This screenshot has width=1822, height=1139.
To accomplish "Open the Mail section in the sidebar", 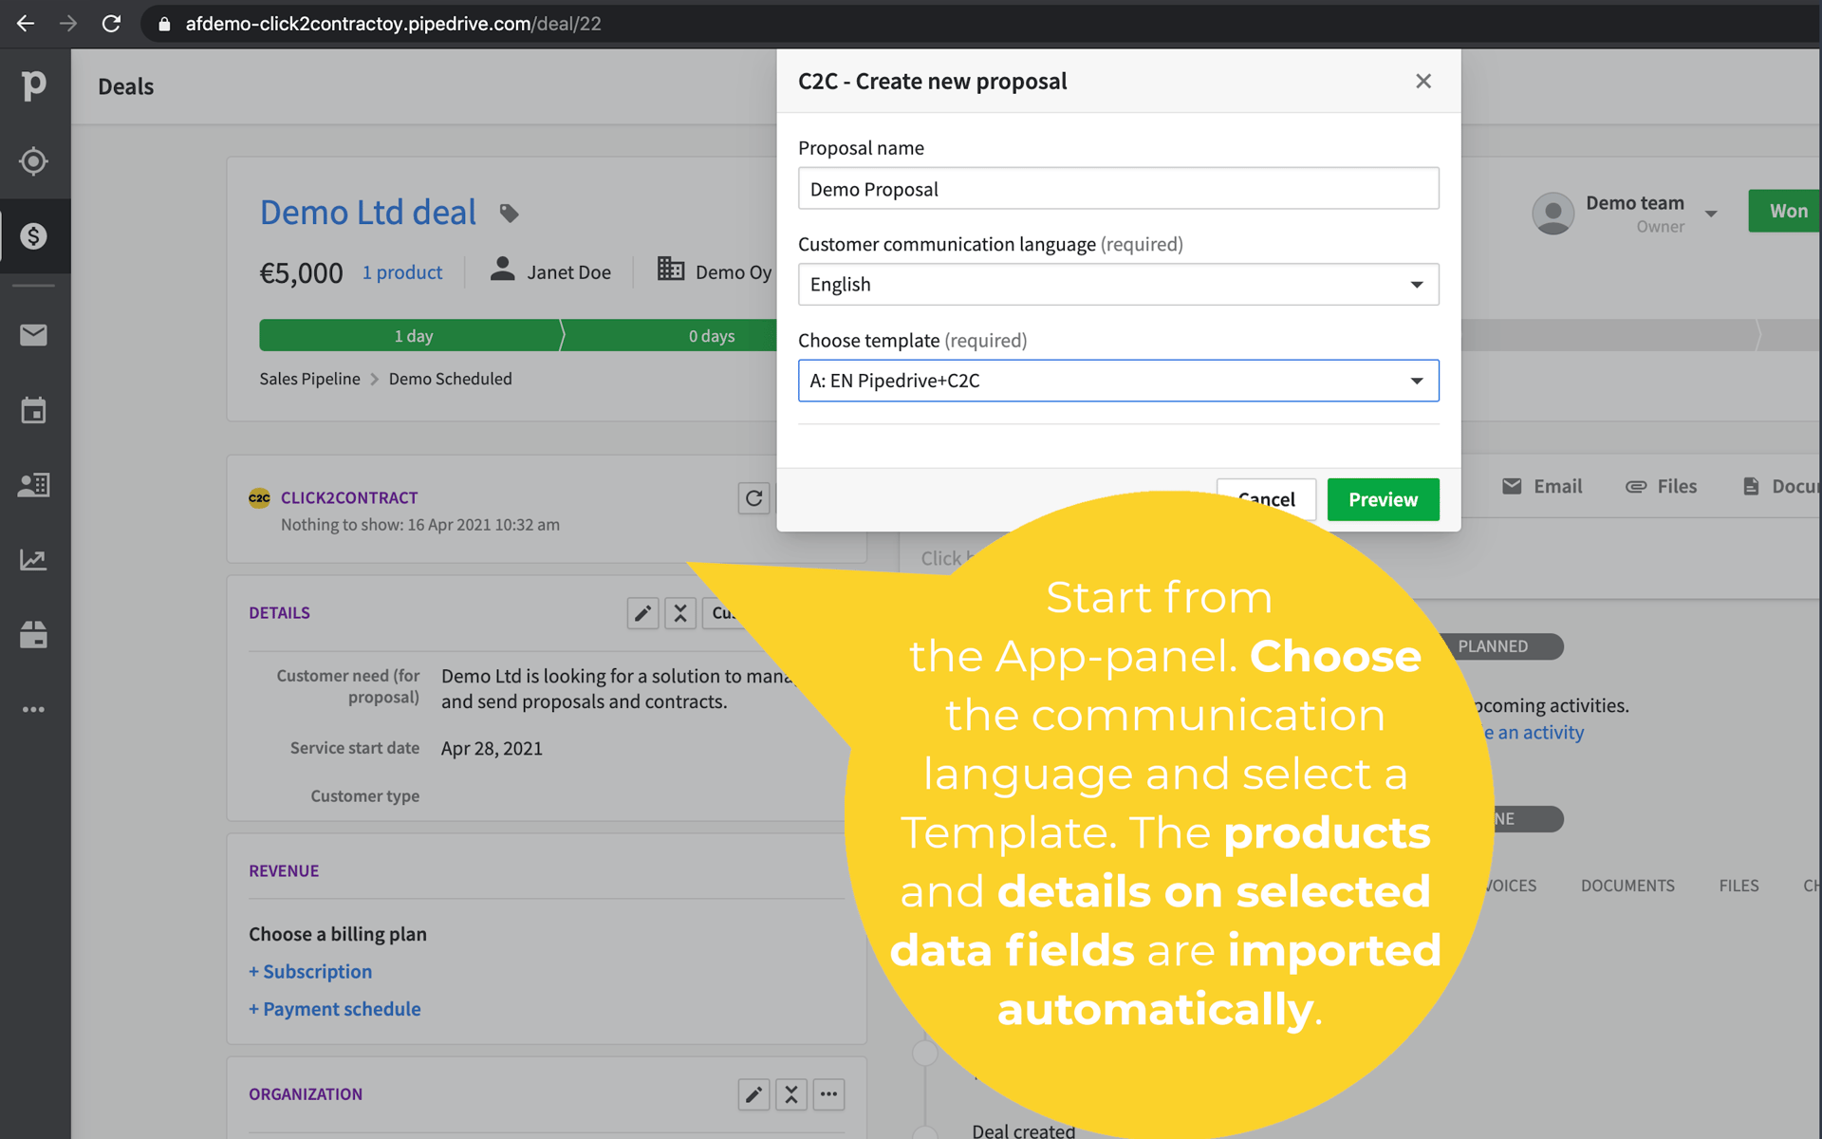I will pyautogui.click(x=34, y=334).
